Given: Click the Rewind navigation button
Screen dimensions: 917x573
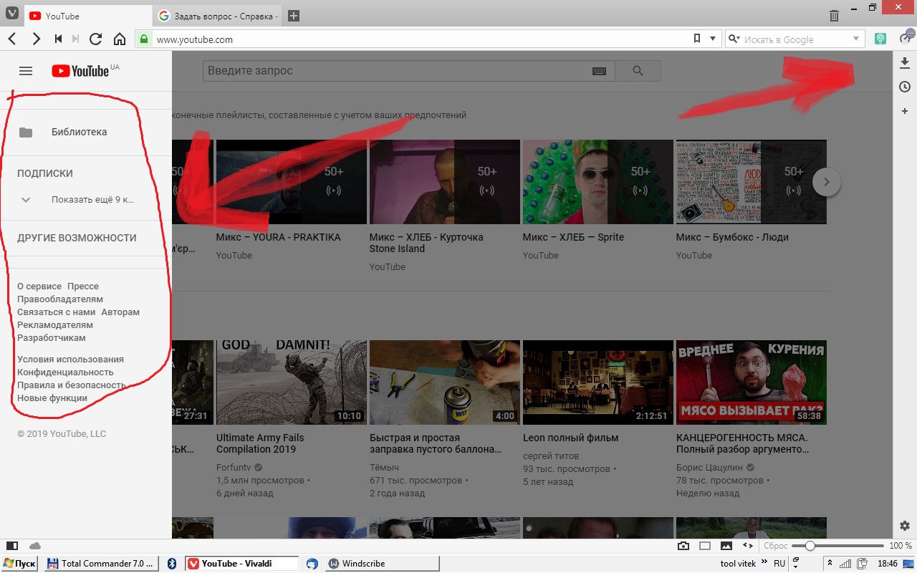Looking at the screenshot, I should [x=59, y=39].
